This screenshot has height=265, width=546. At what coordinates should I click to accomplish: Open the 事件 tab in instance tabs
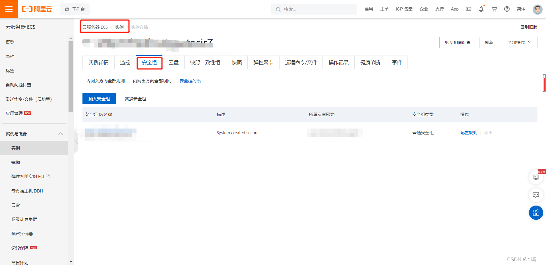pos(397,62)
